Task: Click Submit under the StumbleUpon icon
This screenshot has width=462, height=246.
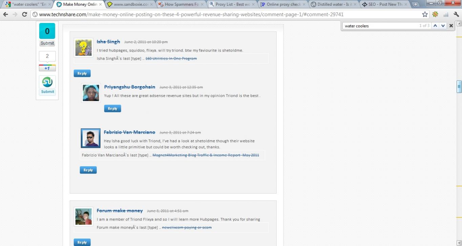Action: tap(47, 92)
